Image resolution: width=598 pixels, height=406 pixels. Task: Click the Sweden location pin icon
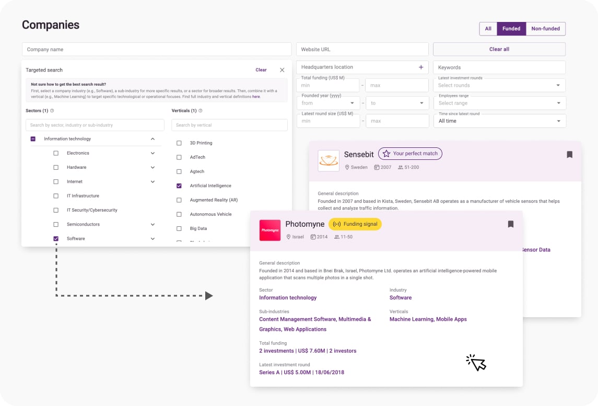pos(347,167)
